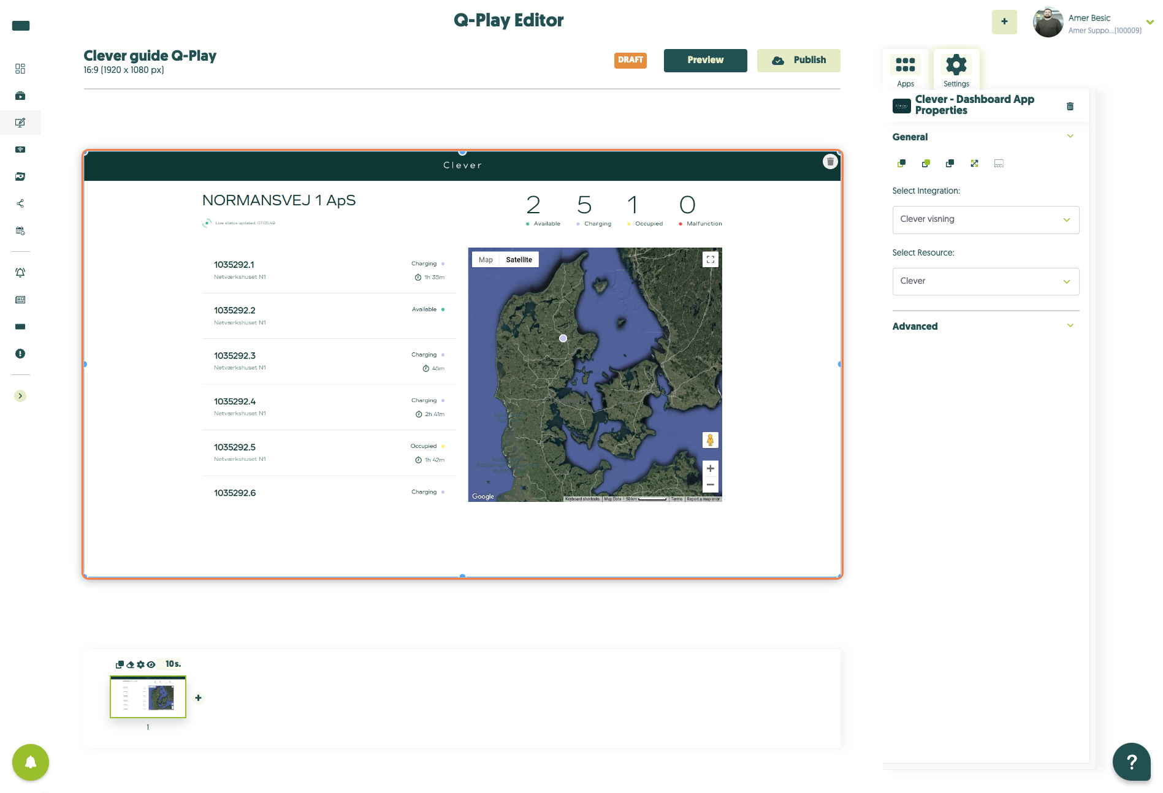1163x793 pixels.
Task: Click the Google logo on map
Action: tap(483, 496)
